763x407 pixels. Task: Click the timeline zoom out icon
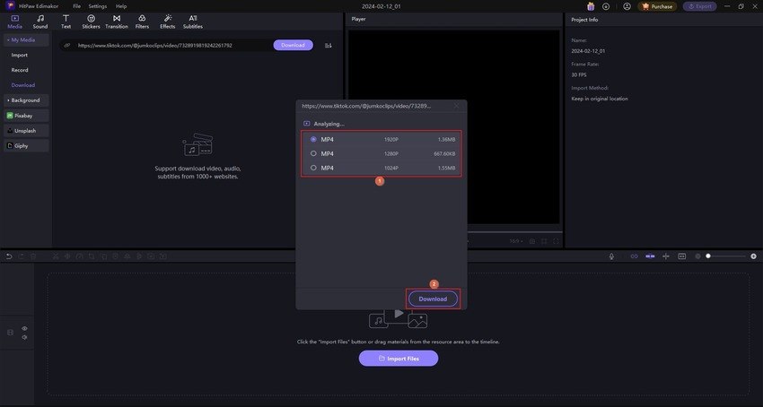pyautogui.click(x=697, y=256)
